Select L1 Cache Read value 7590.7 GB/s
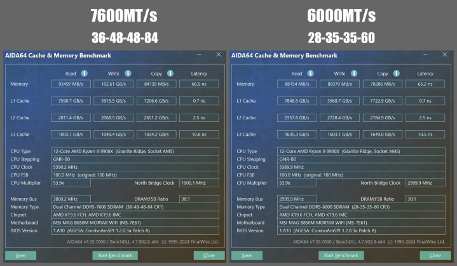The width and height of the screenshot is (457, 266). click(71, 101)
